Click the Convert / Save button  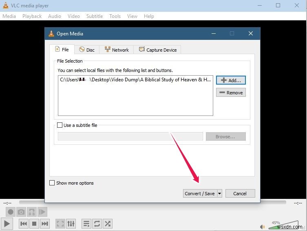200,194
